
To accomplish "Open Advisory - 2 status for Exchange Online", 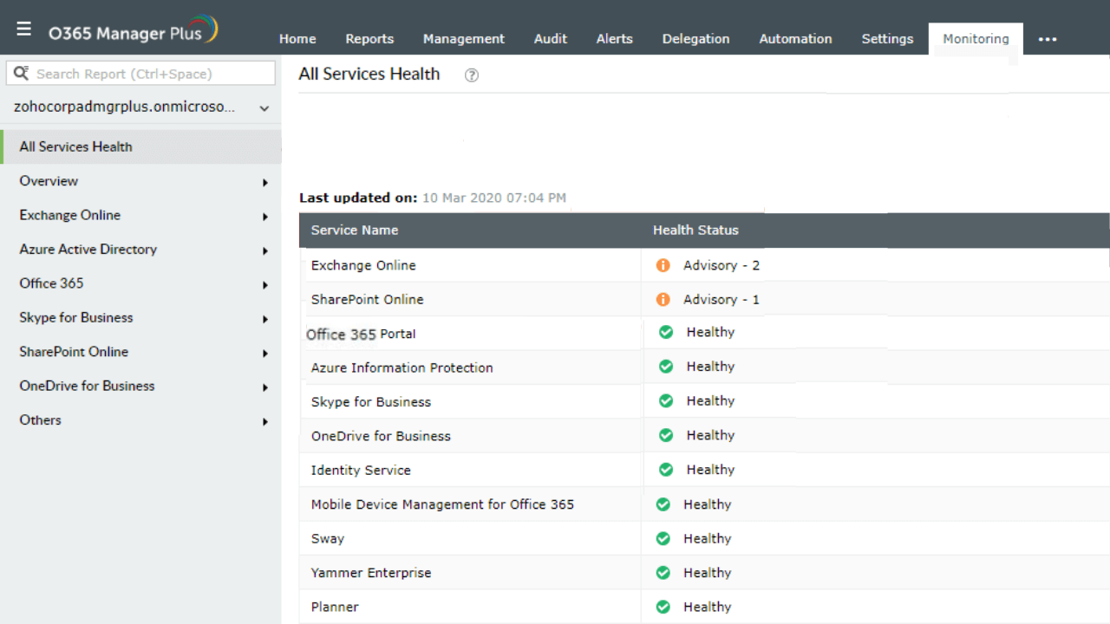I will click(x=721, y=265).
